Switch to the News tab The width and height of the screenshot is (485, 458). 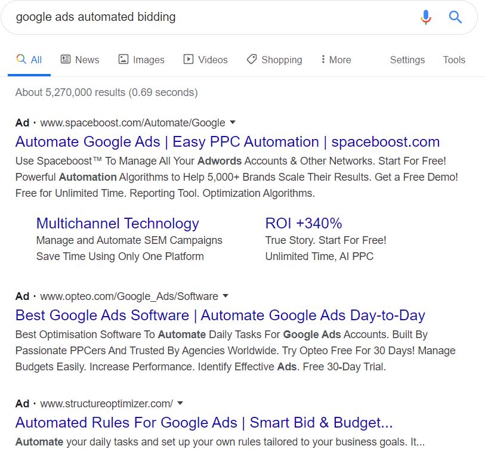click(x=87, y=59)
